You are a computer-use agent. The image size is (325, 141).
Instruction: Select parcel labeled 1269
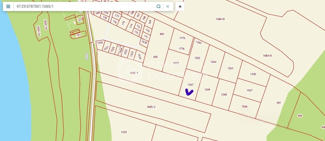pos(207,90)
